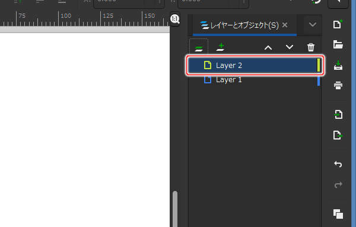Open the dock panel dropdown chevron
356x227 pixels.
(313, 24)
